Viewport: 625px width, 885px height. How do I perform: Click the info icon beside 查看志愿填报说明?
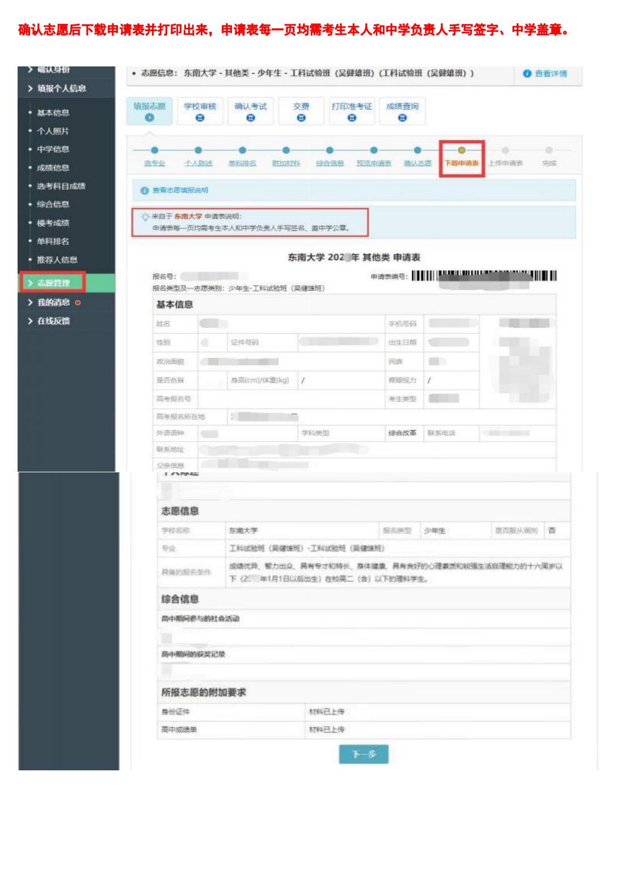coord(144,190)
